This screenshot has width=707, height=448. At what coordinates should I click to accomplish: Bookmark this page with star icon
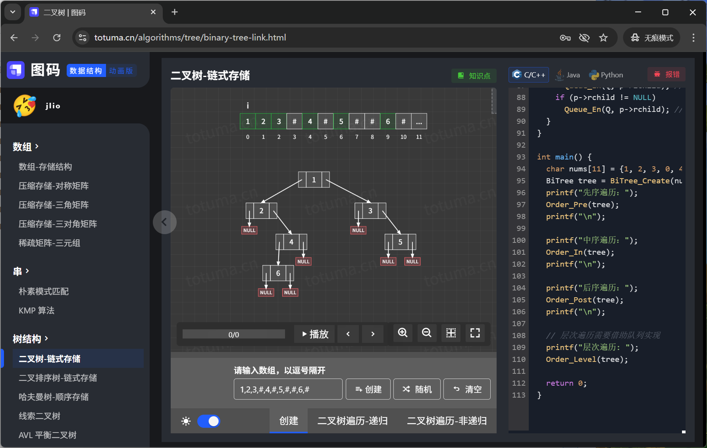pyautogui.click(x=603, y=38)
